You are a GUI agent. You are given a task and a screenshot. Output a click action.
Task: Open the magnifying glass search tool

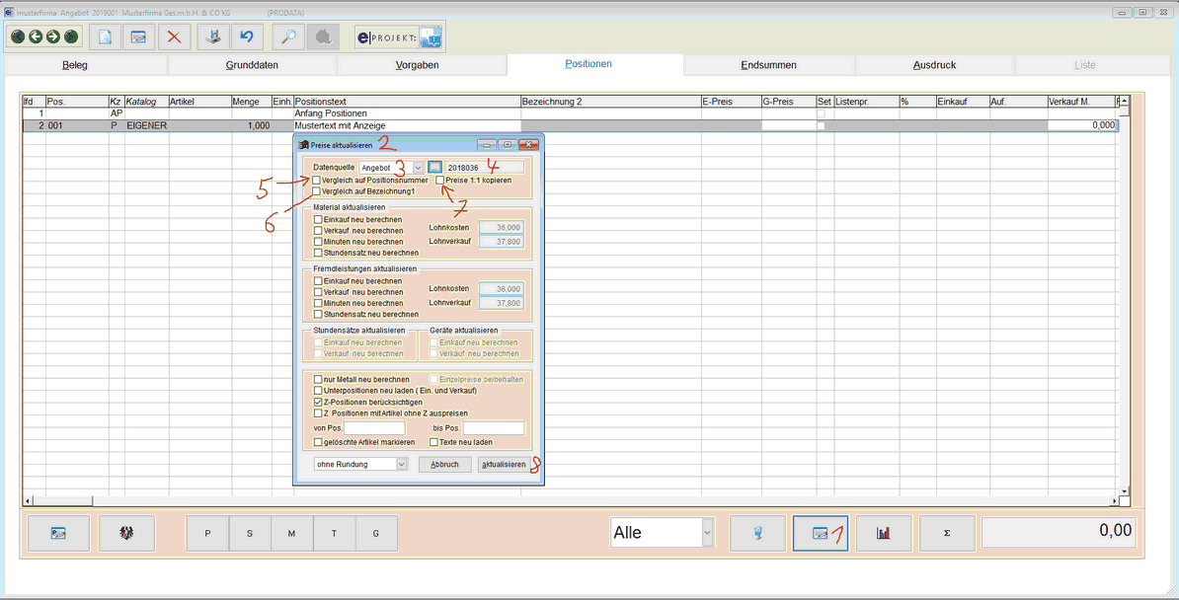point(287,37)
